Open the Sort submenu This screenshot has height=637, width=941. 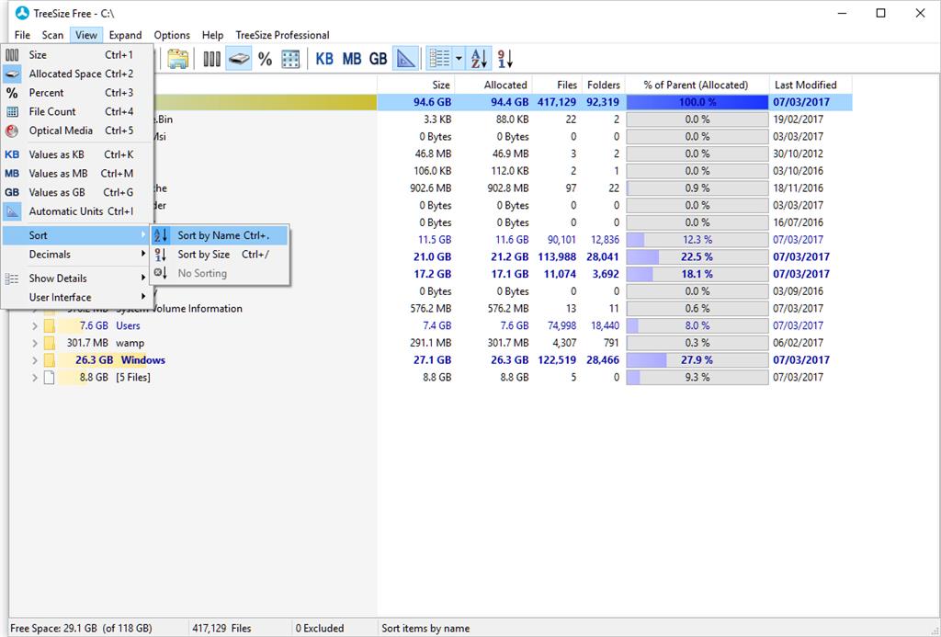coord(77,235)
